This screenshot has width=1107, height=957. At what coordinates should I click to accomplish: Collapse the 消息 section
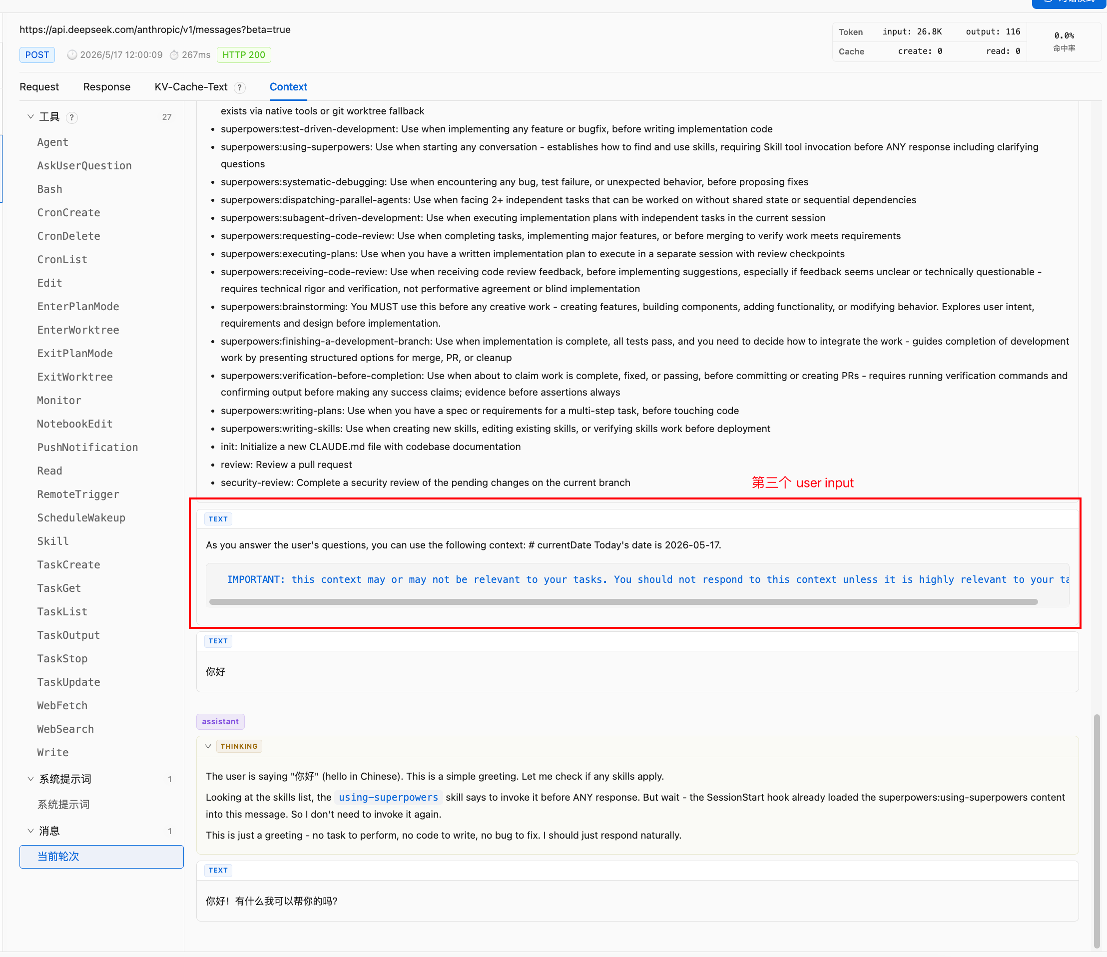coord(30,831)
